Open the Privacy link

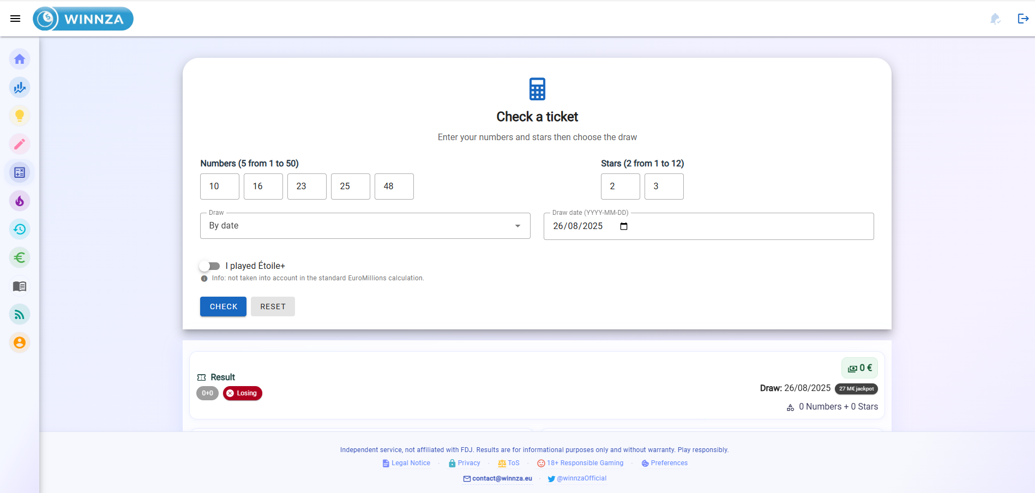[x=465, y=463]
